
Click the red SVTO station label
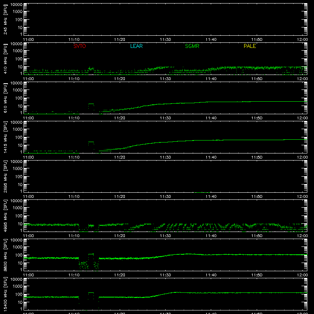80,46
